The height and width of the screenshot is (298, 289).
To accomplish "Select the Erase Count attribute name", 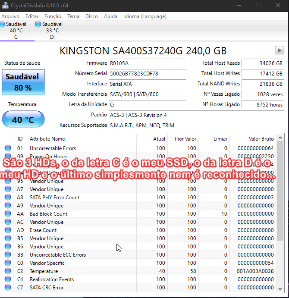I will 43,230.
